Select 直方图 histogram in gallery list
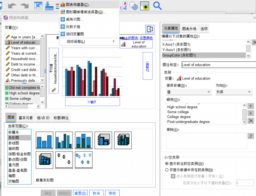Image resolution: width=256 pixels, height=196 pixels. (20, 165)
